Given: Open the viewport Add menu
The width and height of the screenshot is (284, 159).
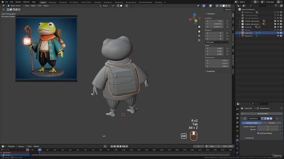Looking at the screenshot, I should pos(39,6).
